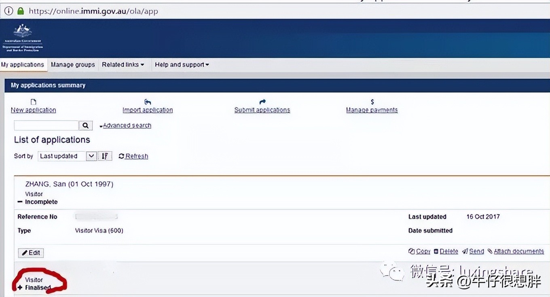Open the Help and support menu
Screen dimensions: 550x297
(182, 65)
